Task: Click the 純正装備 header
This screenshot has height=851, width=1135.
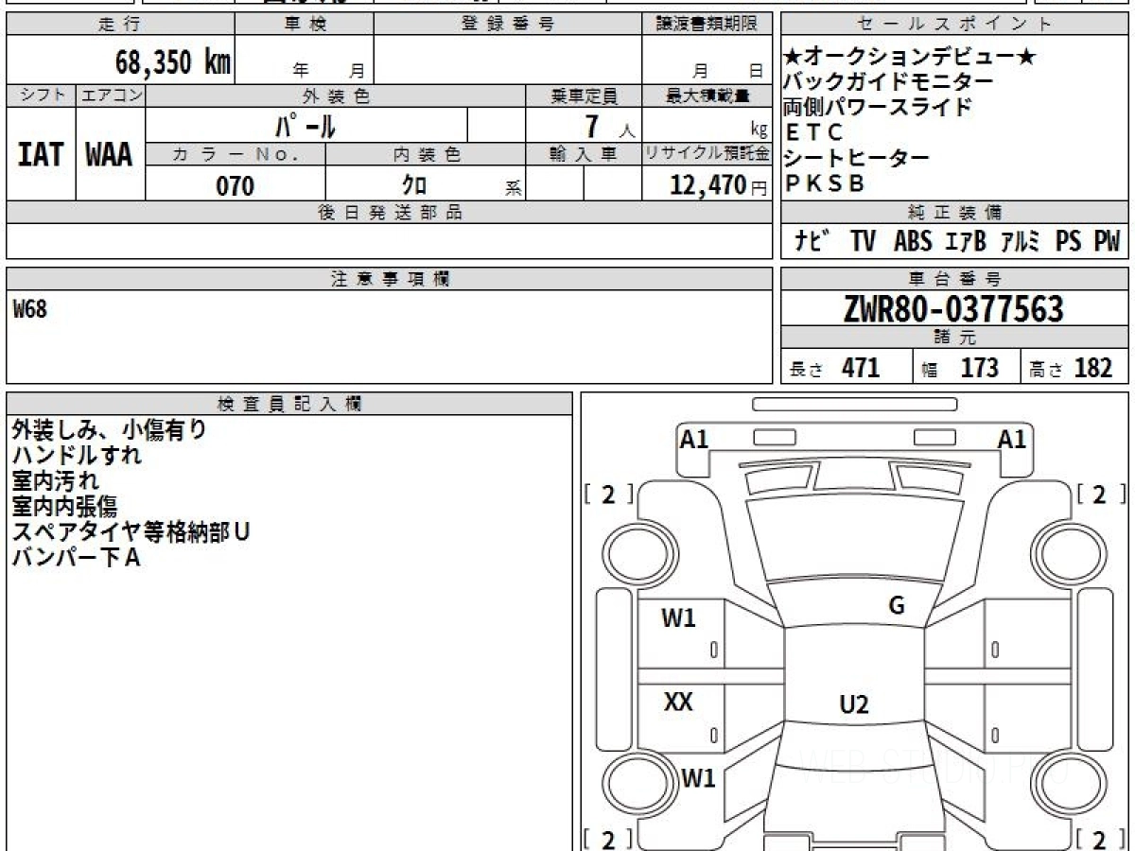Action: click(955, 212)
